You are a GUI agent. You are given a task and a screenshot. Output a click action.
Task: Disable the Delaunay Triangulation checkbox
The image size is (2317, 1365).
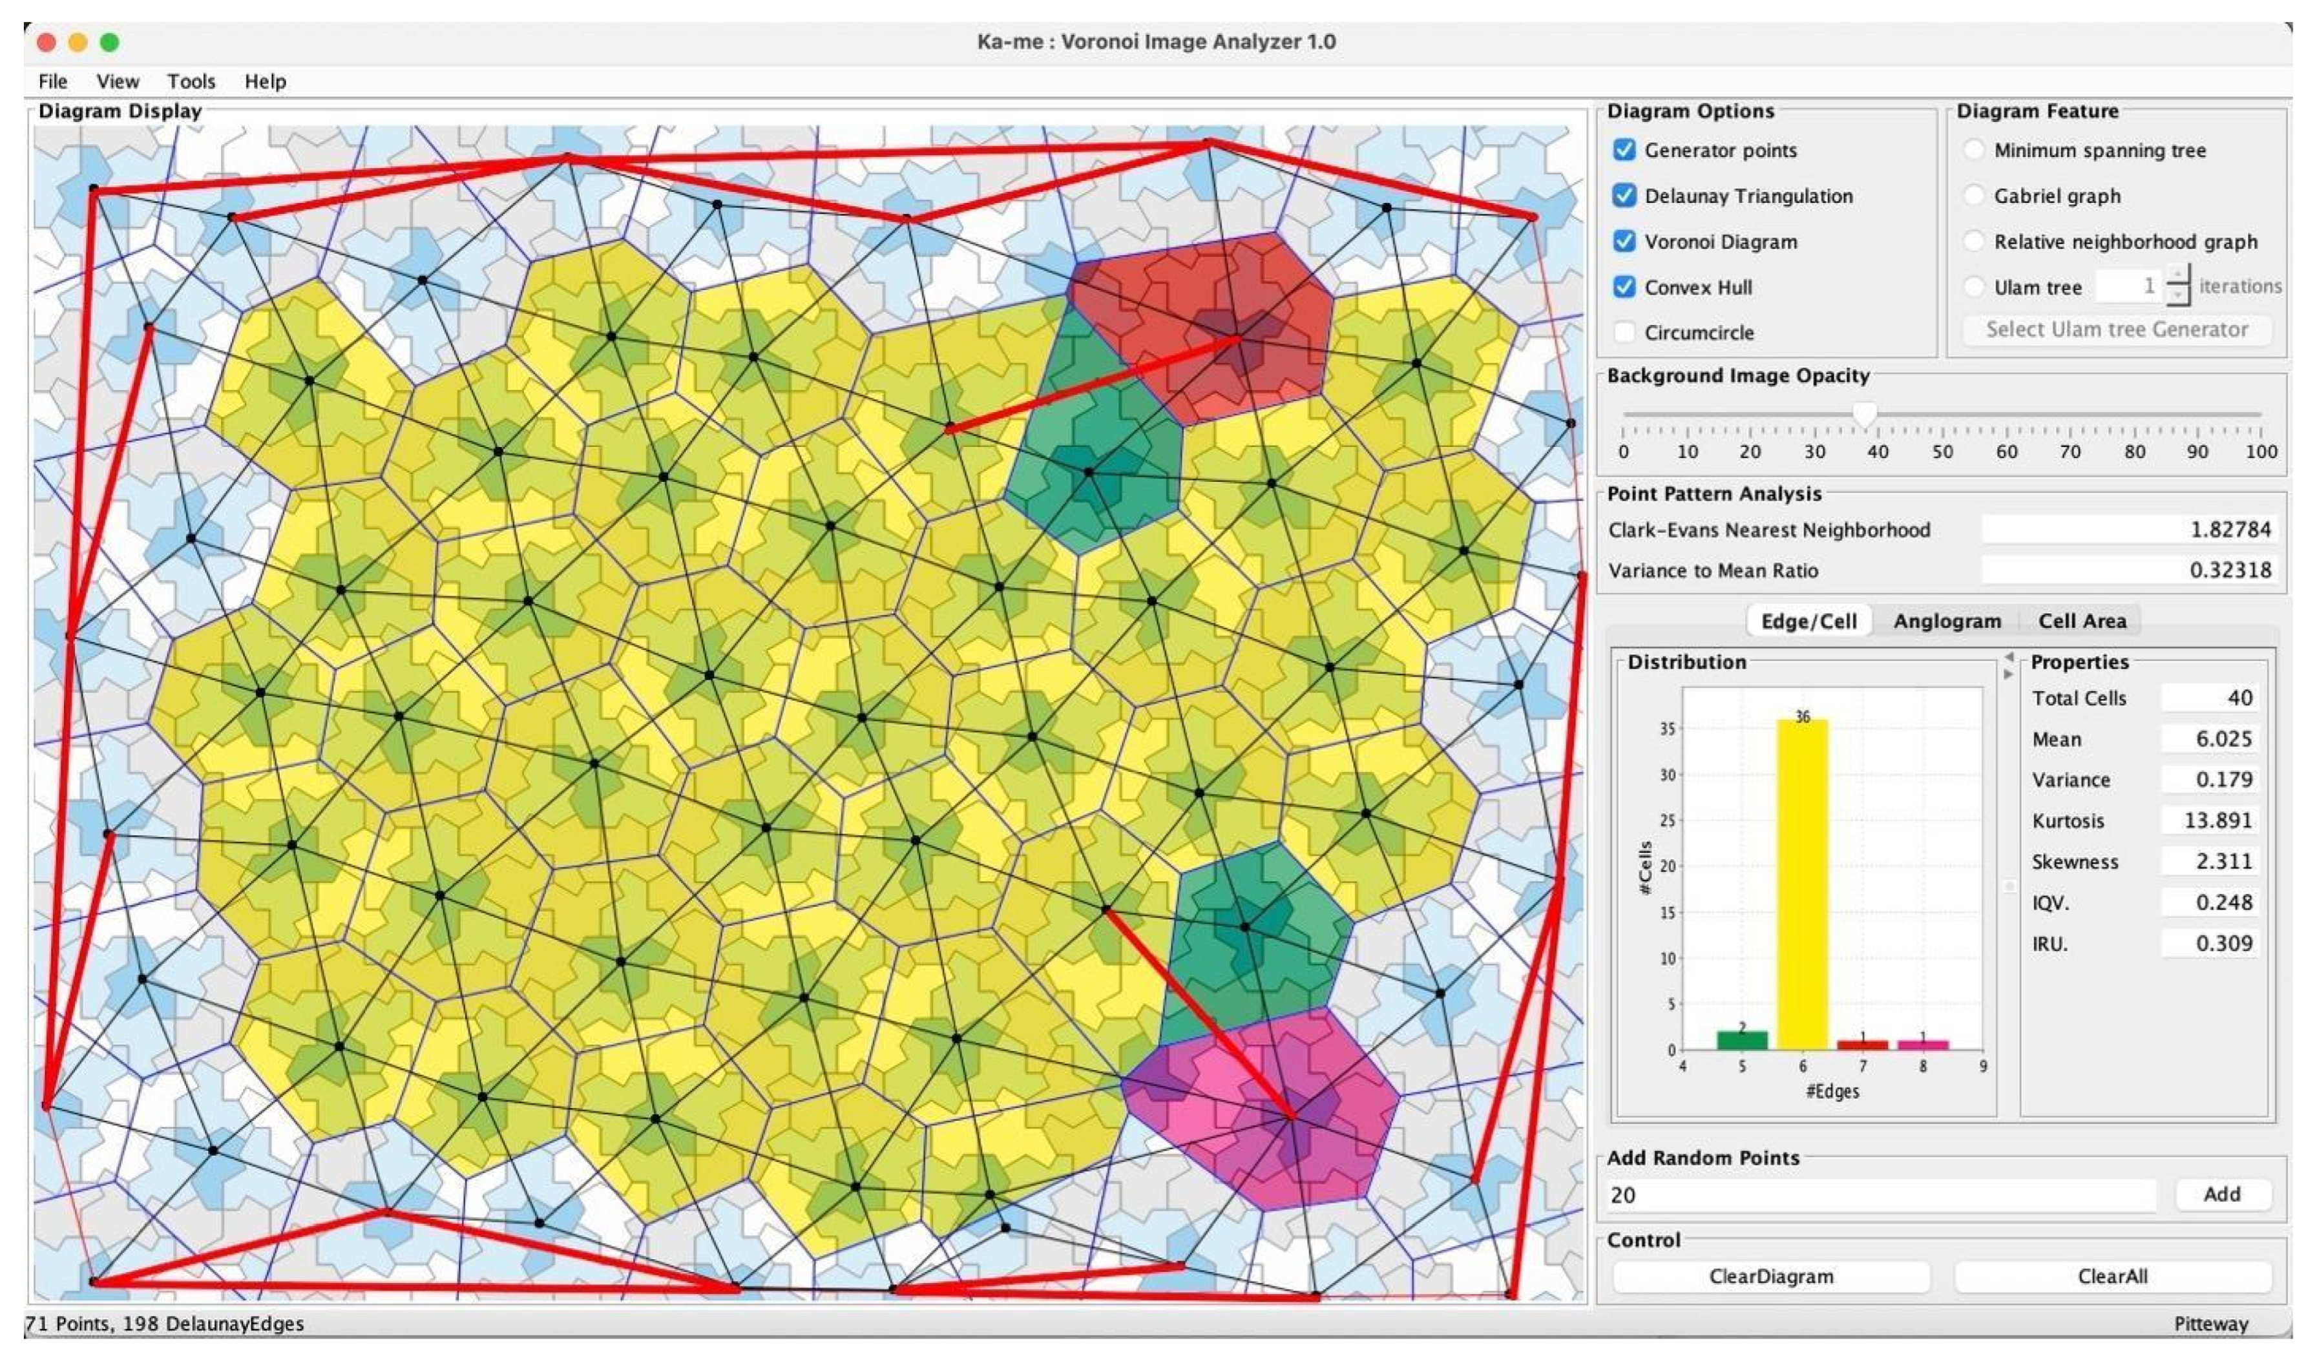pyautogui.click(x=1624, y=196)
